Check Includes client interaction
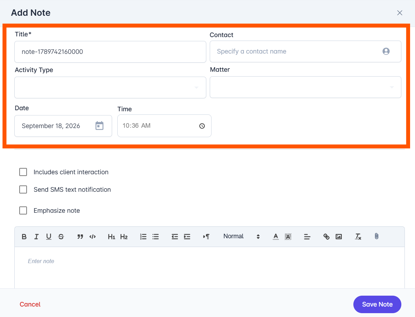Viewport: 415px width, 317px height. 23,172
